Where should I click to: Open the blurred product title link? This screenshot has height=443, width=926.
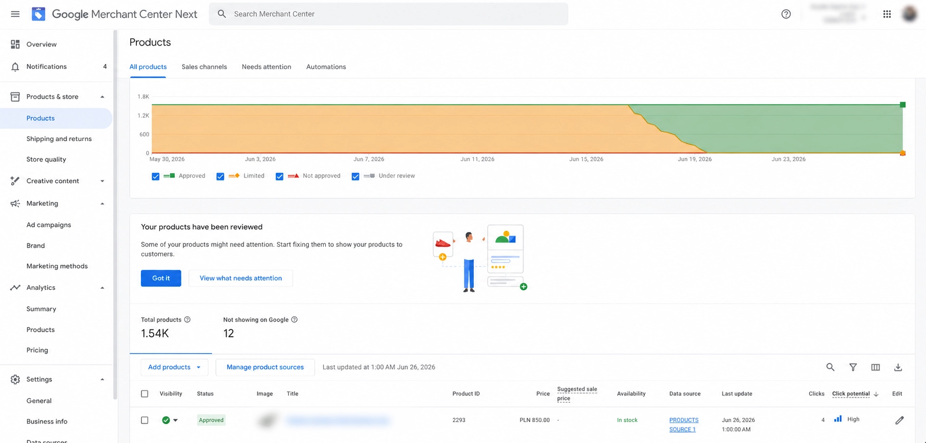point(338,420)
